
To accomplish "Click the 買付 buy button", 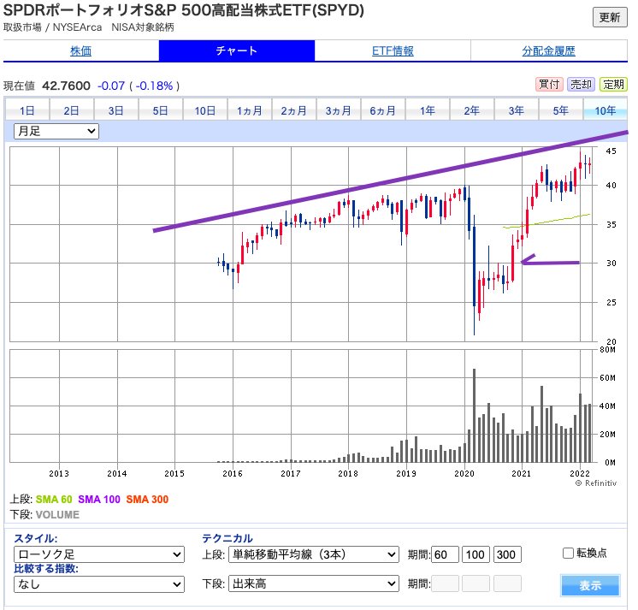I will (549, 85).
